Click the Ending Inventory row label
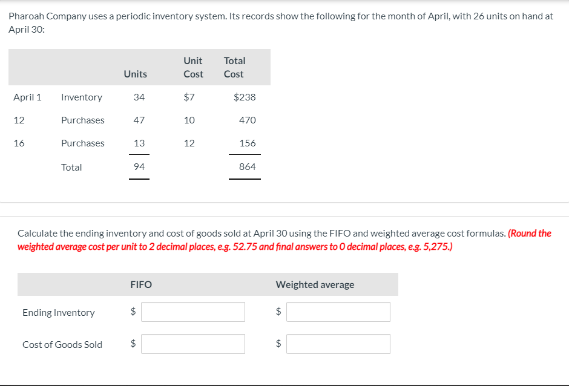Viewport: 569px width, 386px height. (59, 313)
